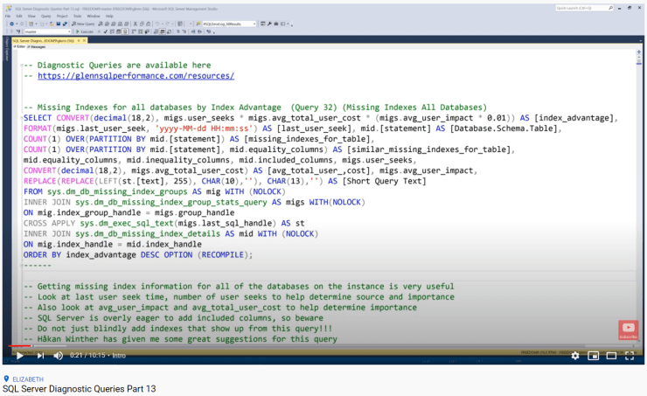The image size is (647, 396).
Task: Click the Properties wrench icon
Action: pyautogui.click(x=269, y=24)
